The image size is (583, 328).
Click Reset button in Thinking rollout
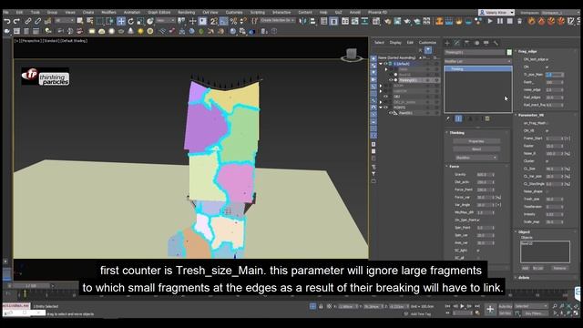(476, 149)
